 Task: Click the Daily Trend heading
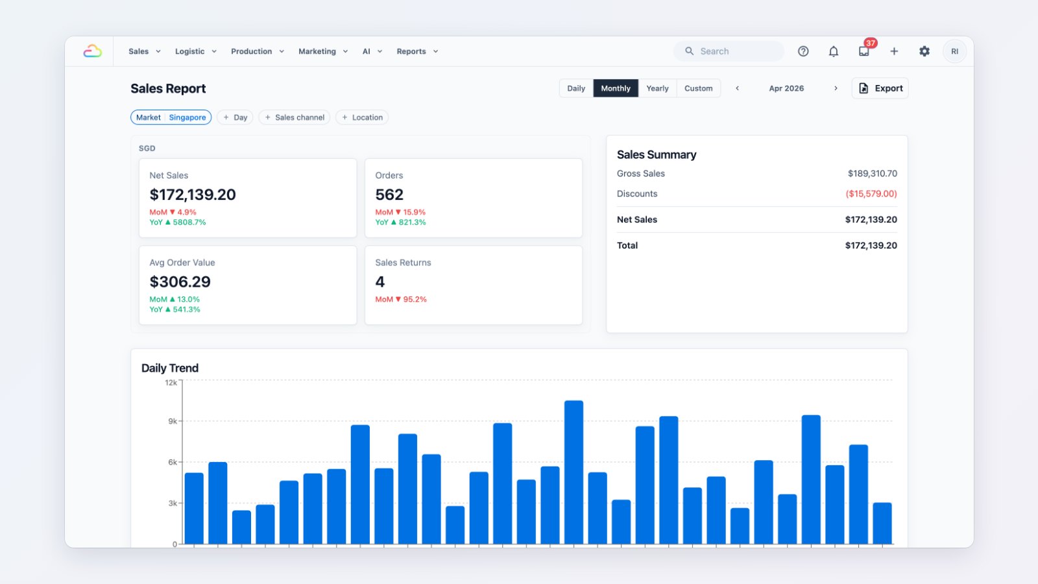170,368
